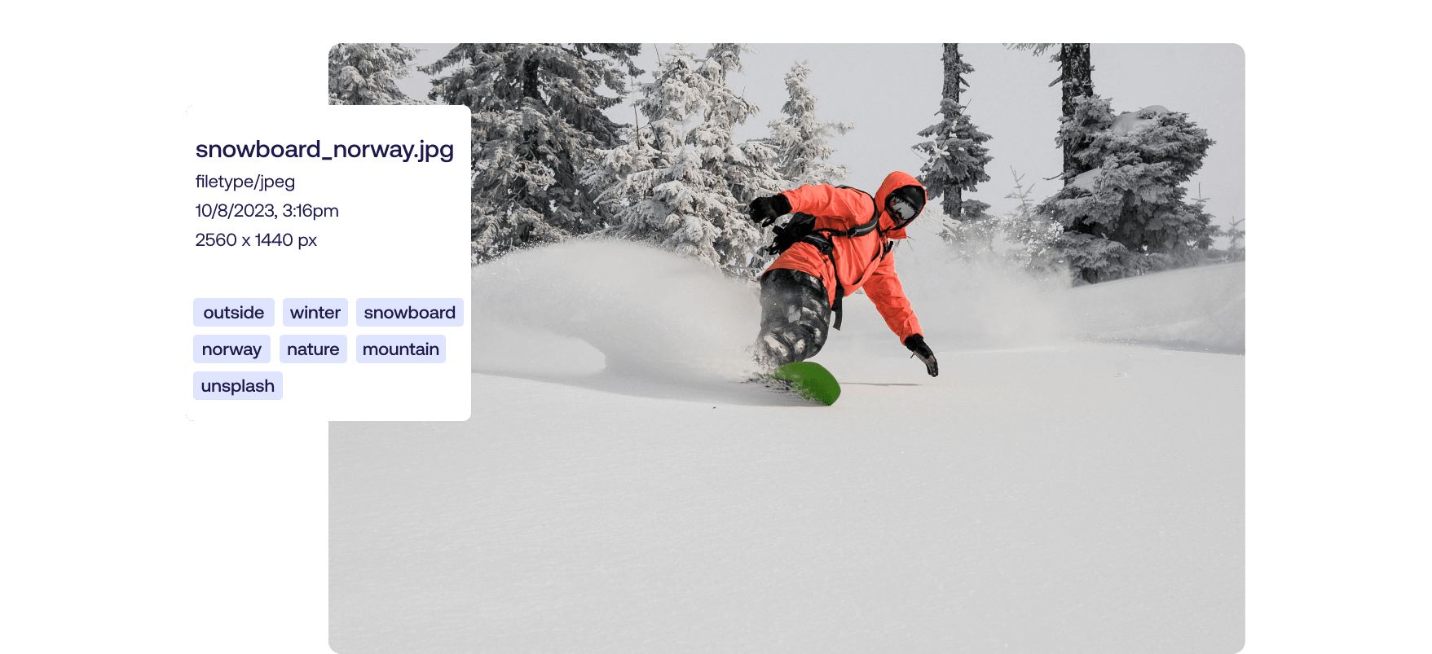Click the snowboarder's outstretched lower glove
This screenshot has height=654, width=1432.
923,355
